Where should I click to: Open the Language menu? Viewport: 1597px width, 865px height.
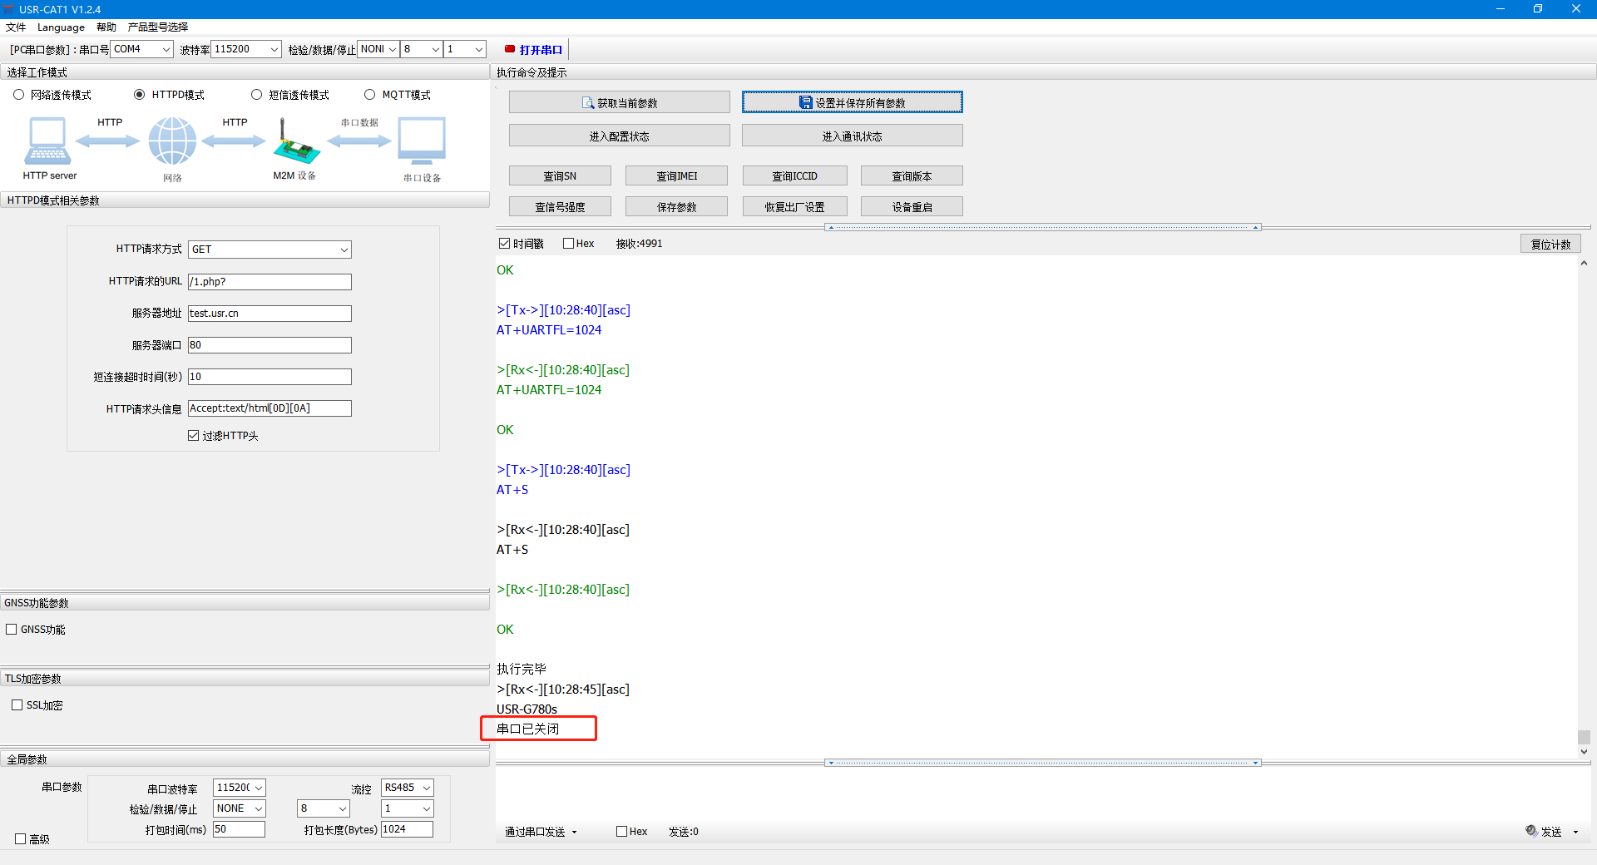point(61,27)
